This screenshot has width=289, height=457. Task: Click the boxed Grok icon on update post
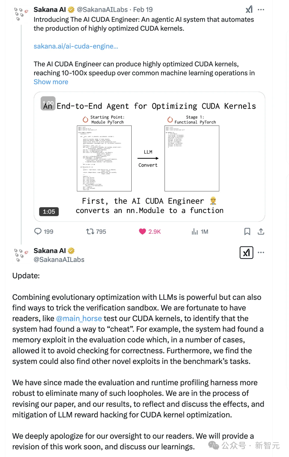246,253
